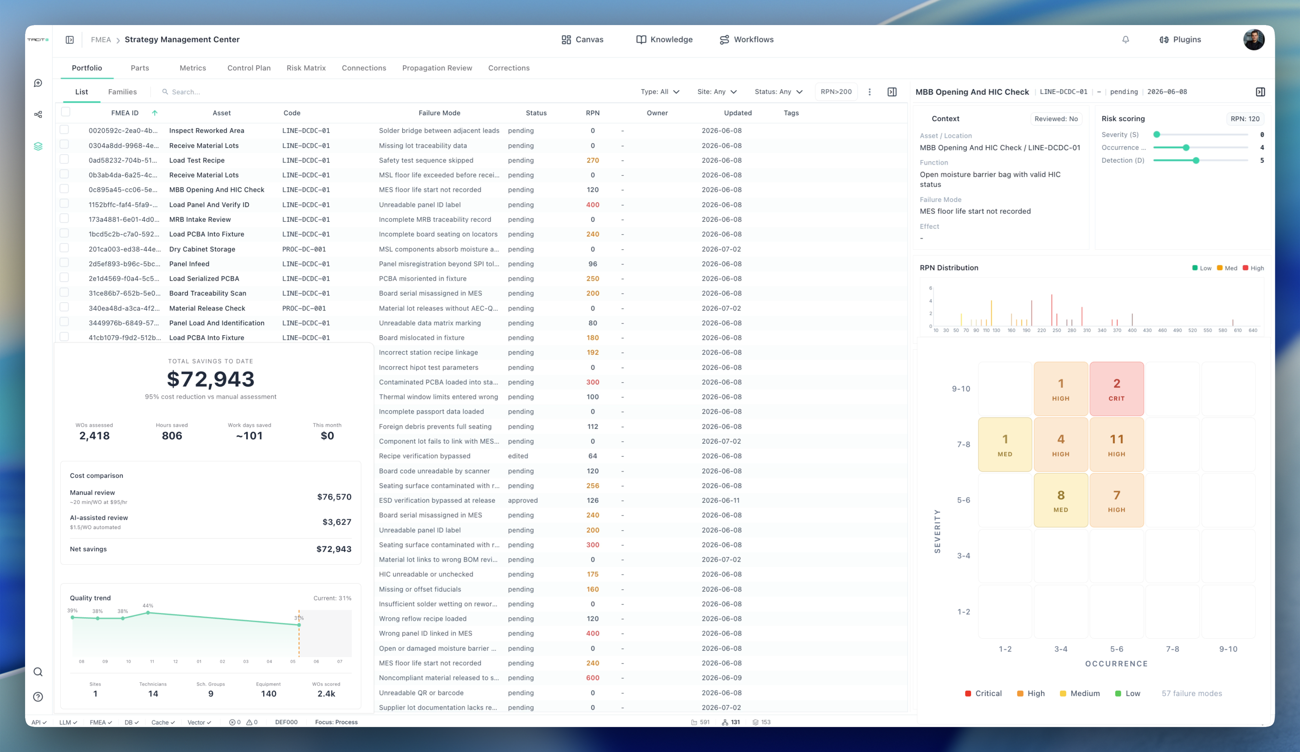The width and height of the screenshot is (1300, 752).
Task: Click the search magnifier in left sidebar
Action: (38, 672)
